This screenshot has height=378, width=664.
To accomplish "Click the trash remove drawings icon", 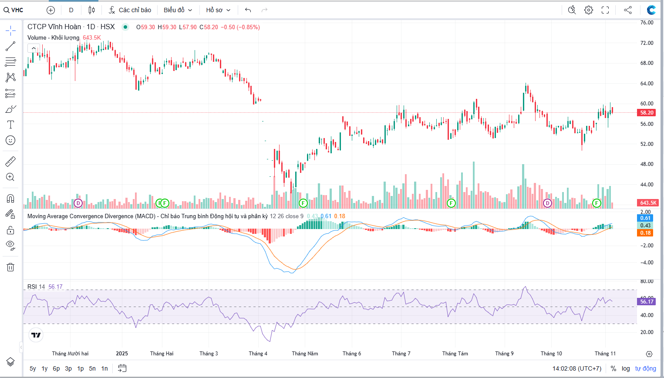I will (10, 267).
